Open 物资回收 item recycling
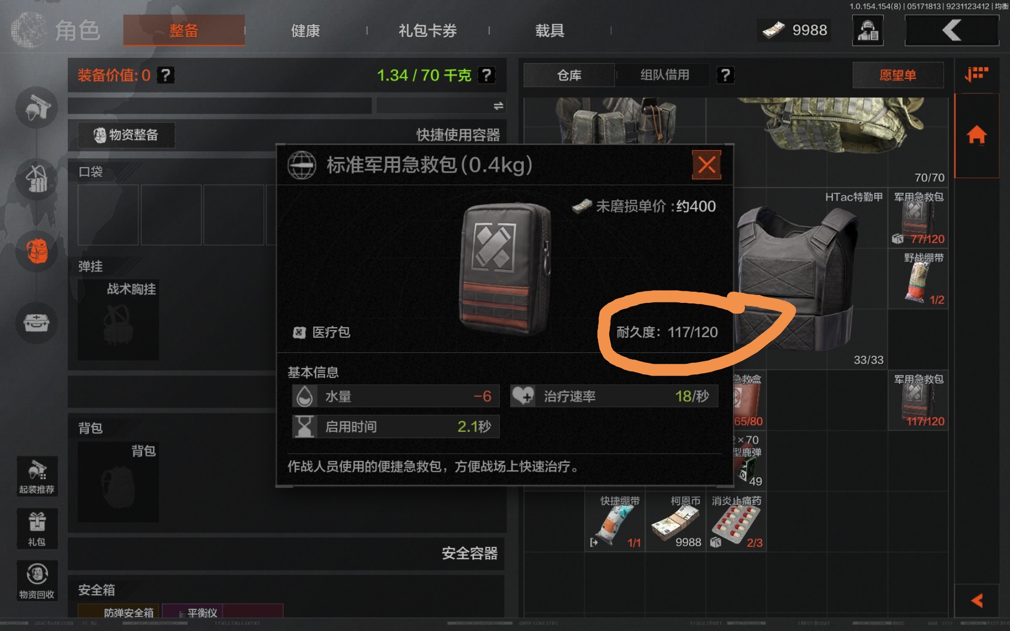Viewport: 1010px width, 631px height. point(37,581)
